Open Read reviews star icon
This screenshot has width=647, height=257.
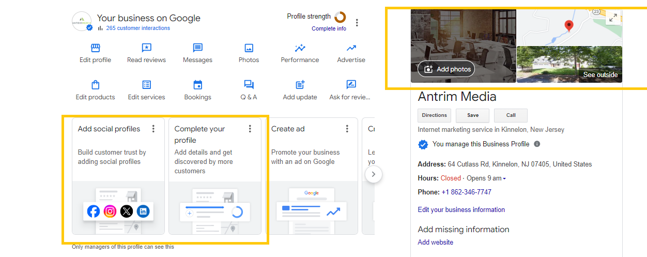click(146, 48)
